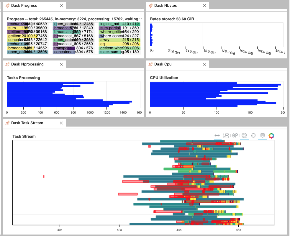The height and width of the screenshot is (236, 290).
Task: Close the Dask Task Stream tab
Action: pyautogui.click(x=61, y=123)
